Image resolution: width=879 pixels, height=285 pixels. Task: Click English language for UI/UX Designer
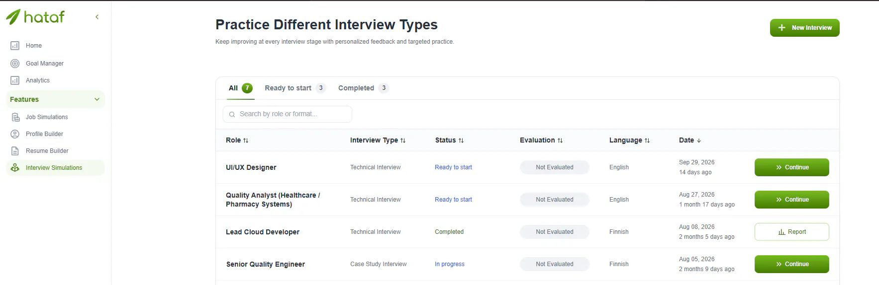point(619,167)
